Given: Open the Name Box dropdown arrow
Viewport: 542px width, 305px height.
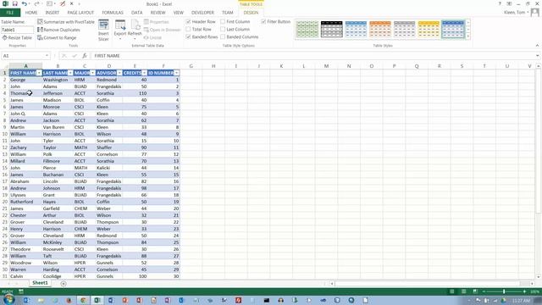Looking at the screenshot, I should click(47, 56).
